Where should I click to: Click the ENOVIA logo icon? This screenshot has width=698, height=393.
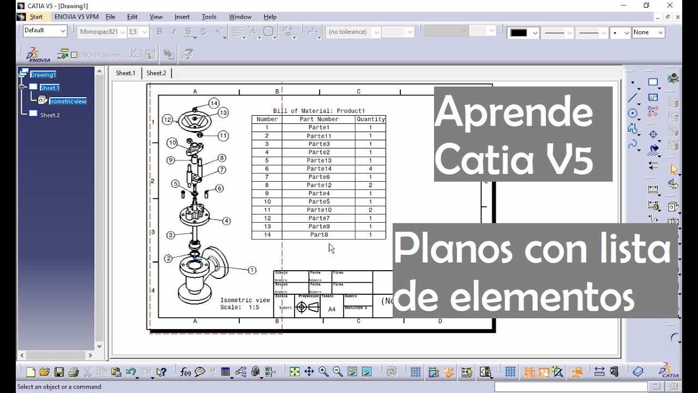pos(38,54)
